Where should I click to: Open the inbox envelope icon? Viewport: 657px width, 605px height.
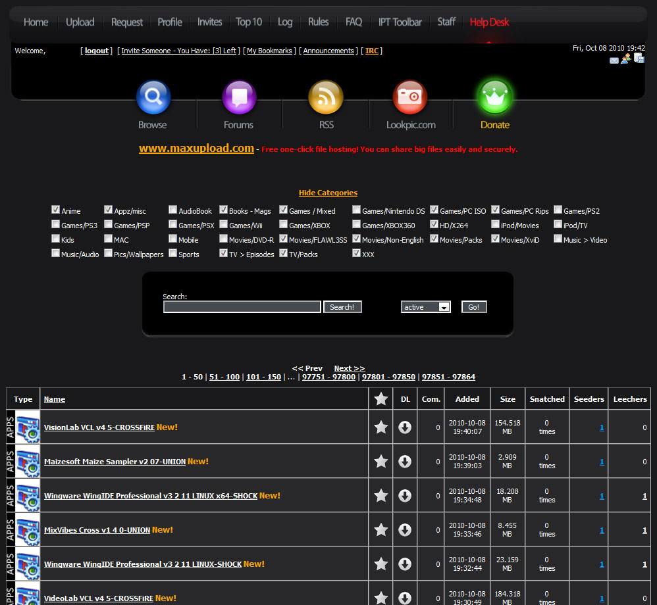[x=614, y=60]
